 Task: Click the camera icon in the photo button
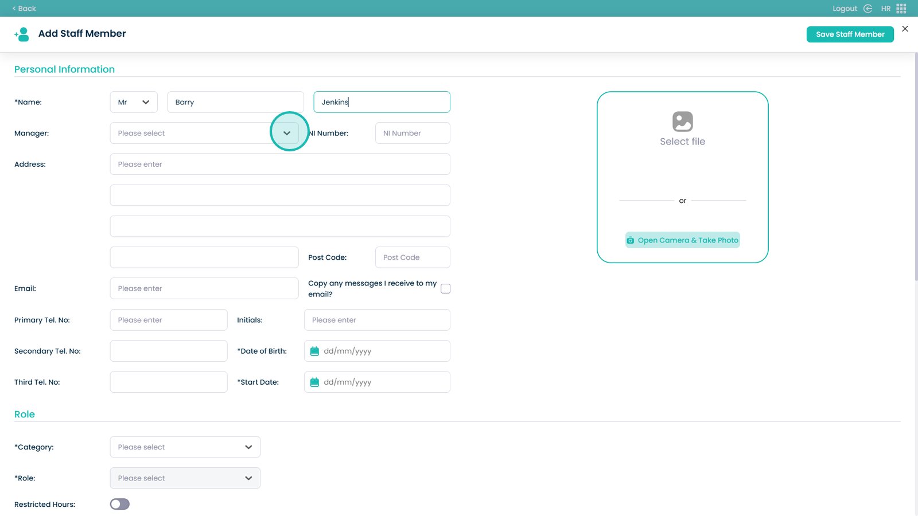pos(631,240)
